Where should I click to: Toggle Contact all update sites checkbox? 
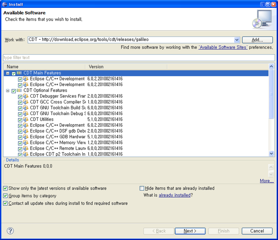[5, 203]
